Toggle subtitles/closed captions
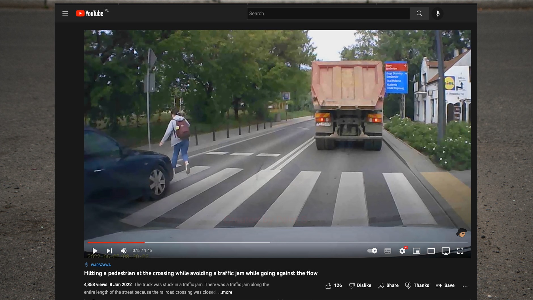 point(388,251)
